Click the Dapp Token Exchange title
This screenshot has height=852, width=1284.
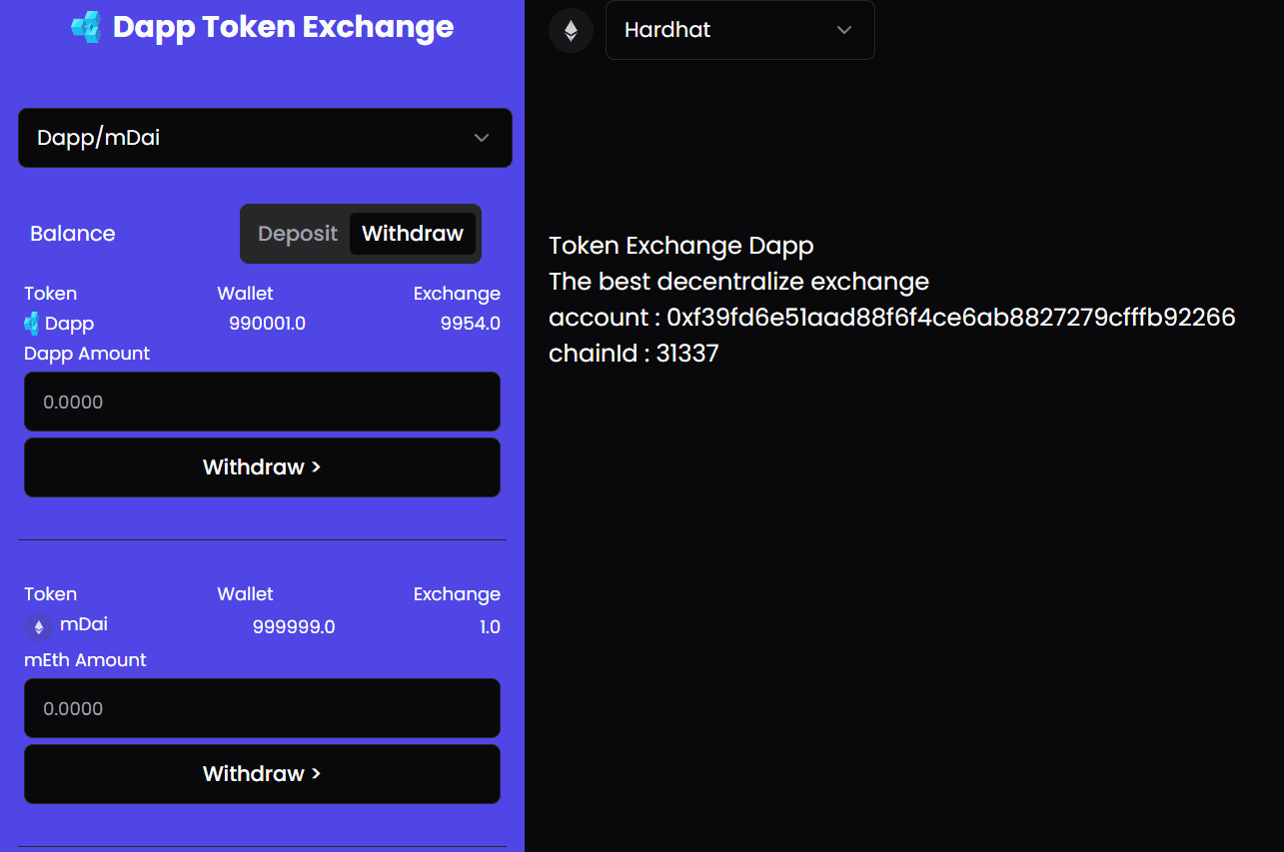284,27
